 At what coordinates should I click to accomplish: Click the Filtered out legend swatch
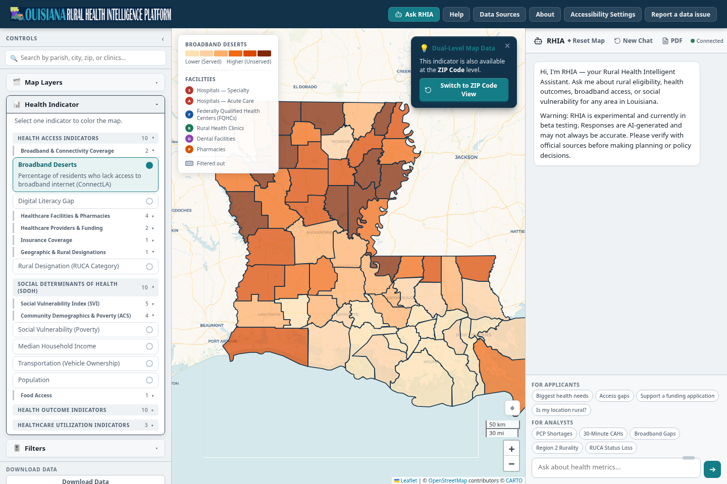coord(189,163)
